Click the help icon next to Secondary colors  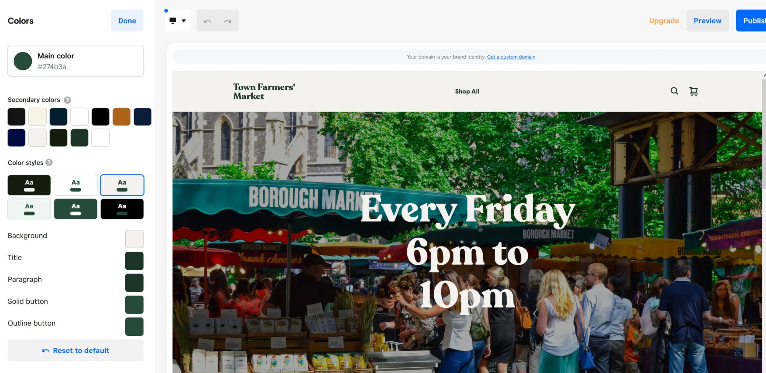click(67, 100)
